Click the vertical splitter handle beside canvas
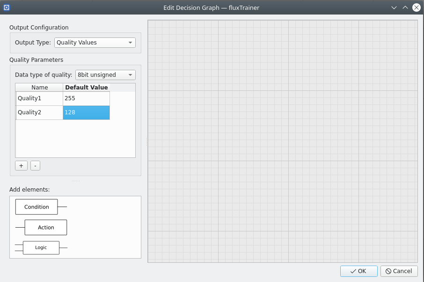 coord(146,142)
